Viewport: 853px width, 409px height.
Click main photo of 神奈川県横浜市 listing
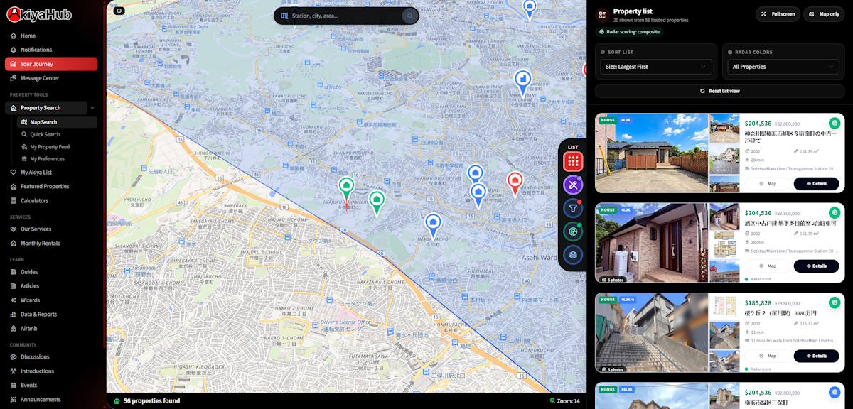[x=652, y=153]
